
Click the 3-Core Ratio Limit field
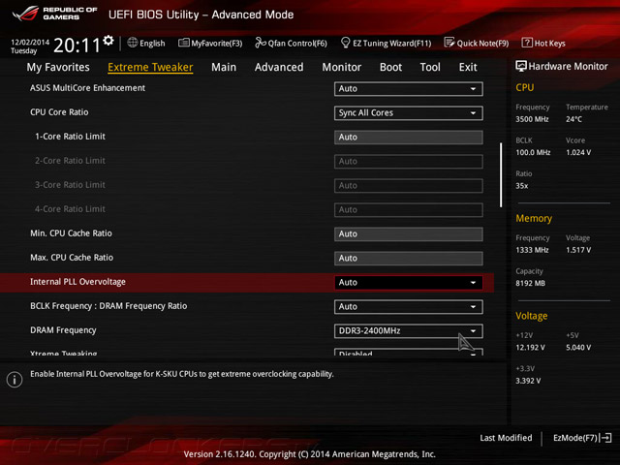point(409,186)
